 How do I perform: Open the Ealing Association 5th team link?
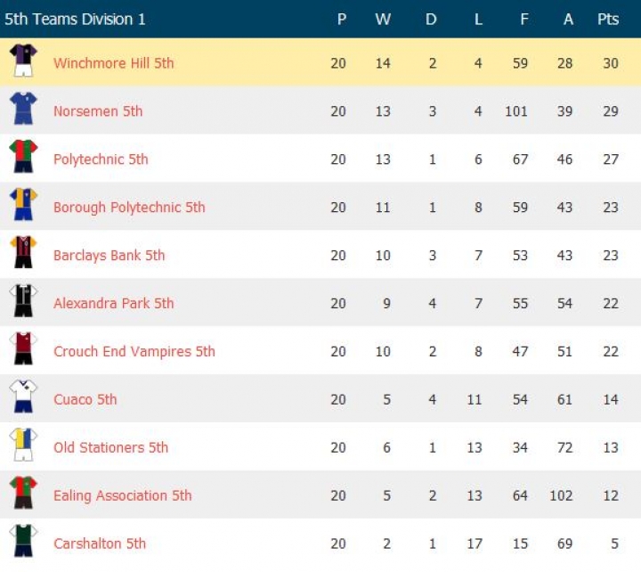pyautogui.click(x=122, y=496)
